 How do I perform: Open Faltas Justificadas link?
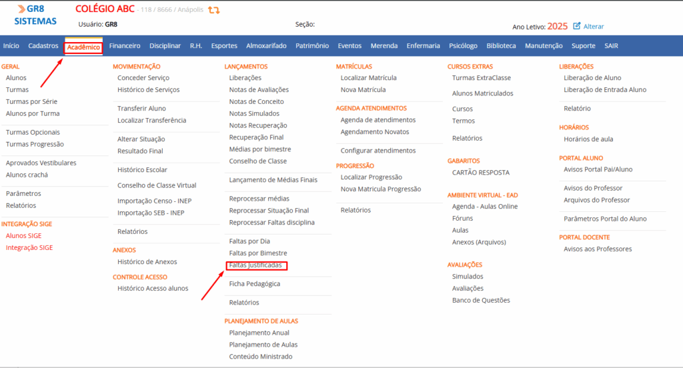[257, 265]
